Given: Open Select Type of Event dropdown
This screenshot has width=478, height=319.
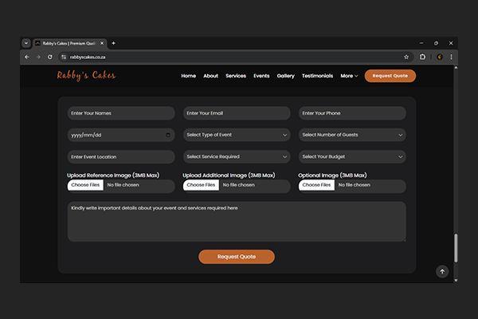Looking at the screenshot, I should pos(237,135).
